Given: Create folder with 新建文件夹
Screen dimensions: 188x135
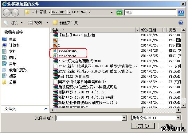Looking at the screenshot, I should point(65,23).
